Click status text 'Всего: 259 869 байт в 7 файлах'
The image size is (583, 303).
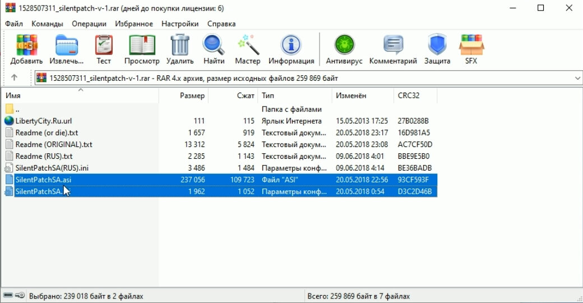[x=358, y=296]
